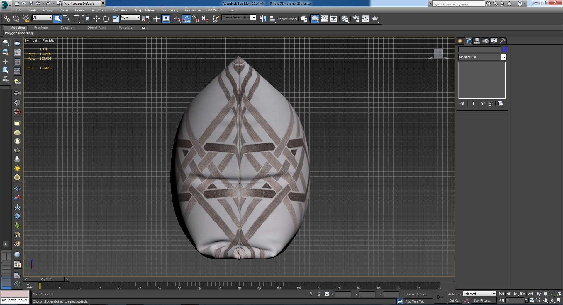Click the [Realistic] viewport shading label
The image size is (563, 305).
point(49,40)
